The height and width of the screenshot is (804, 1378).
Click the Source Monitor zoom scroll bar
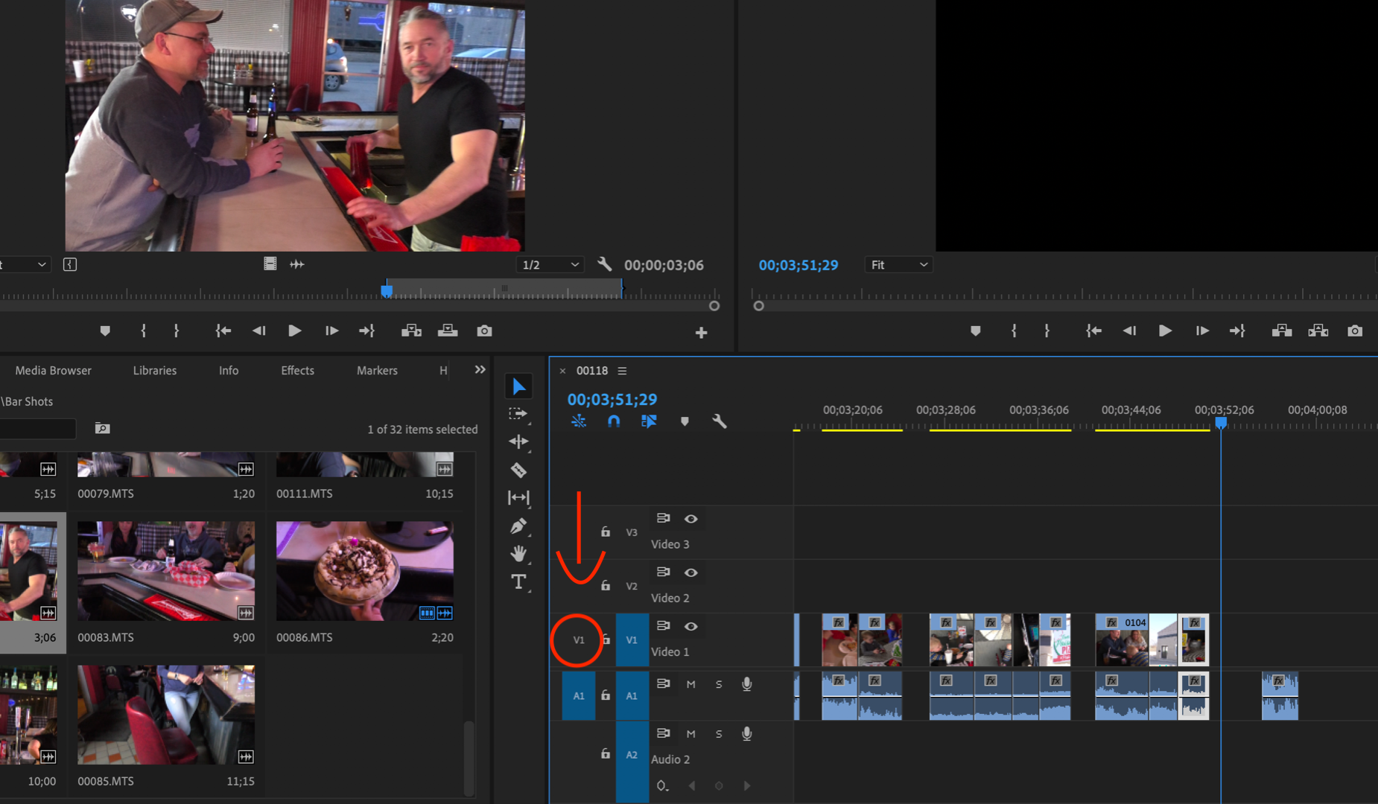coord(503,289)
